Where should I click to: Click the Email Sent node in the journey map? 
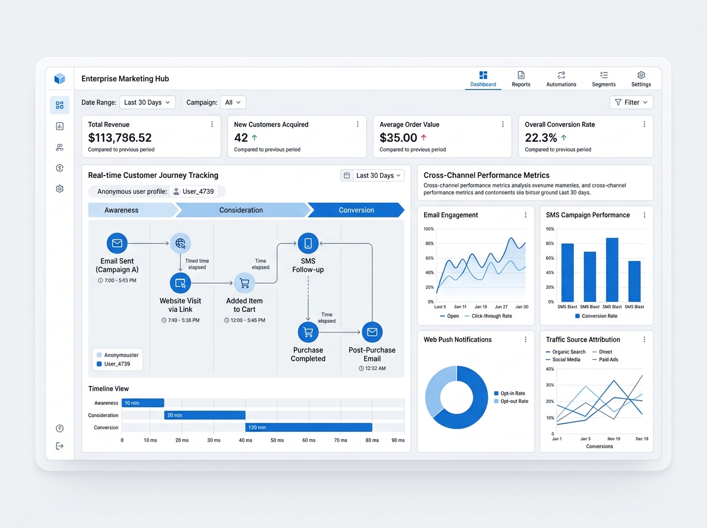(117, 243)
